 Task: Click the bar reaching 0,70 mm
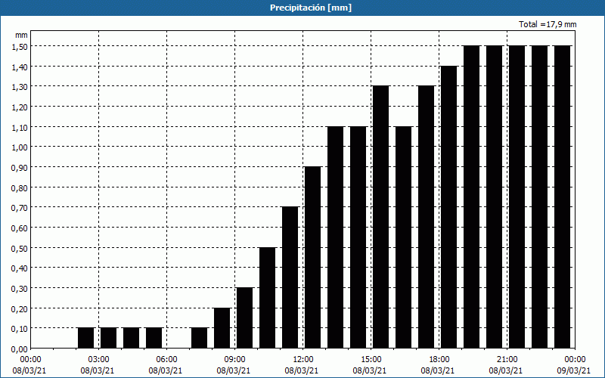coord(290,277)
